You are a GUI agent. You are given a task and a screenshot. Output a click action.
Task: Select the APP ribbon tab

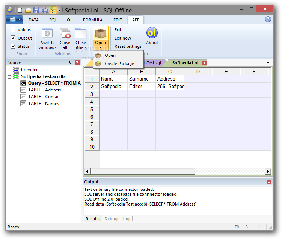136,20
